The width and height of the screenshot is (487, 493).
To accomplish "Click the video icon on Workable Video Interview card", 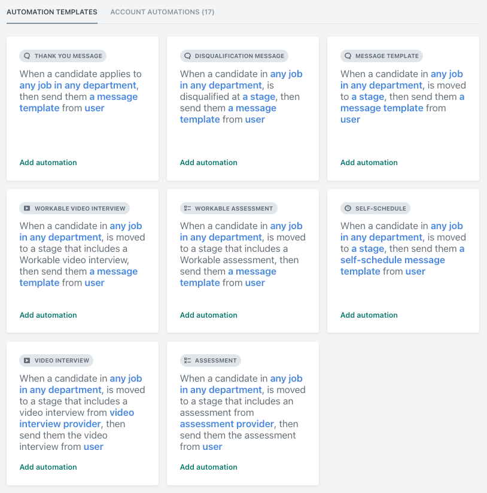I will coord(27,208).
